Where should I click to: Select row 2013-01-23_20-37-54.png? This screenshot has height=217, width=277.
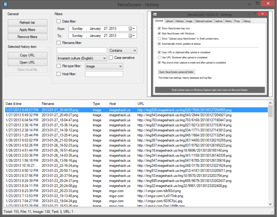tap(136, 176)
